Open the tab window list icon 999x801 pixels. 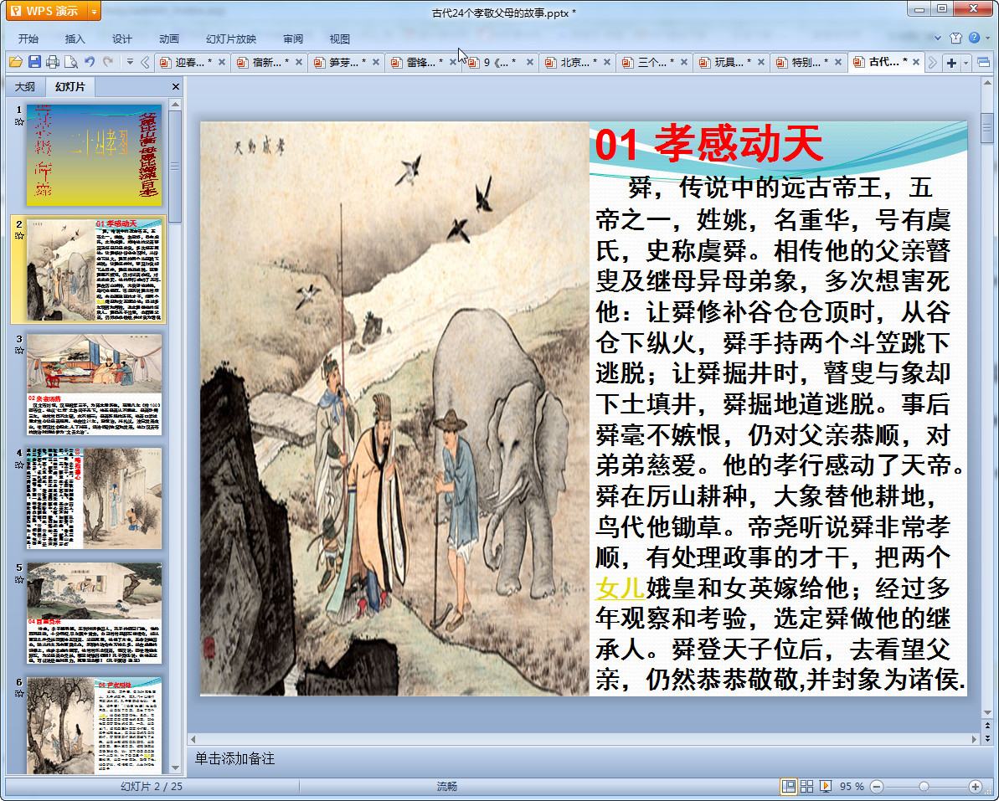[x=983, y=63]
